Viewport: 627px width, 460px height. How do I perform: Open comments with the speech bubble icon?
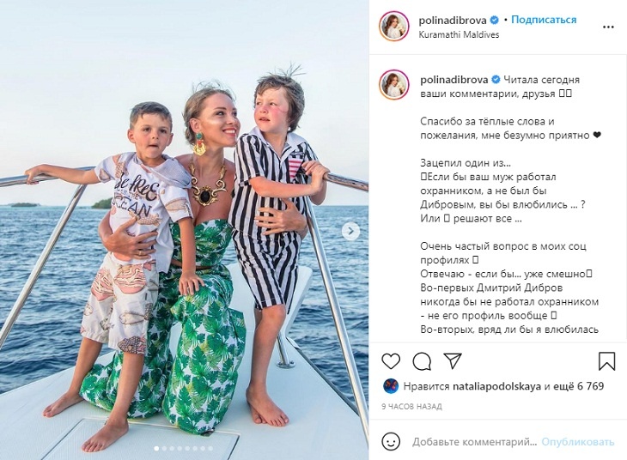click(x=422, y=361)
